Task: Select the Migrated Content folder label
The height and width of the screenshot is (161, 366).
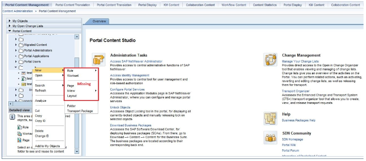Action: (35, 45)
